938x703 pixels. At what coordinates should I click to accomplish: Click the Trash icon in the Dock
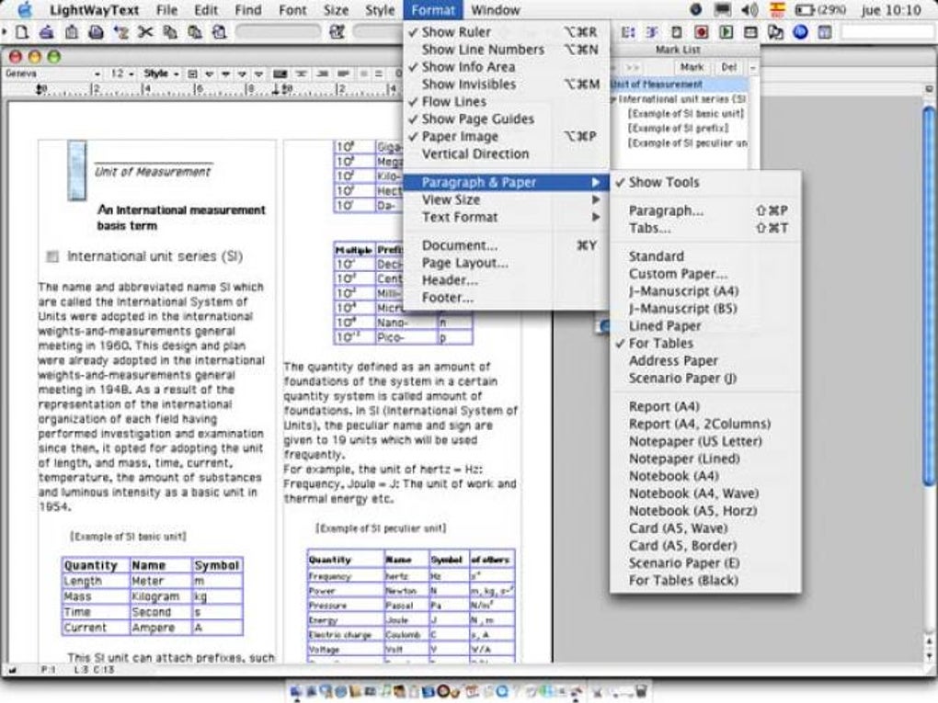pyautogui.click(x=640, y=691)
